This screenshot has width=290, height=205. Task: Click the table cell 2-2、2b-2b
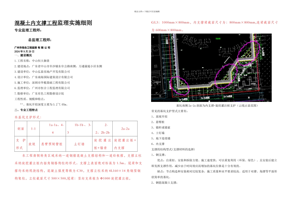[x=103, y=129]
